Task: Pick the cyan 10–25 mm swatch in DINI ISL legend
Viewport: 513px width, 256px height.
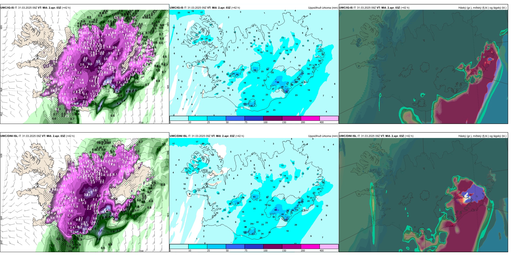Action: pyautogui.click(x=198, y=247)
